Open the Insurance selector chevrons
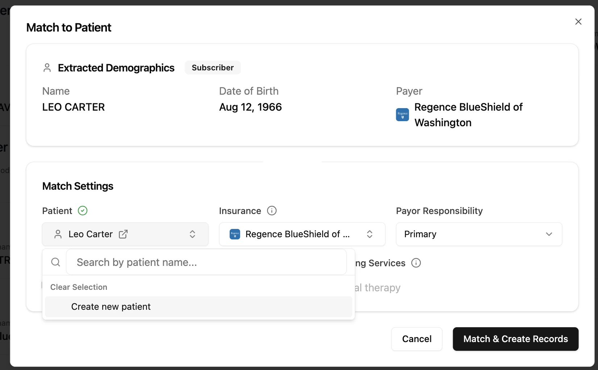 click(370, 234)
